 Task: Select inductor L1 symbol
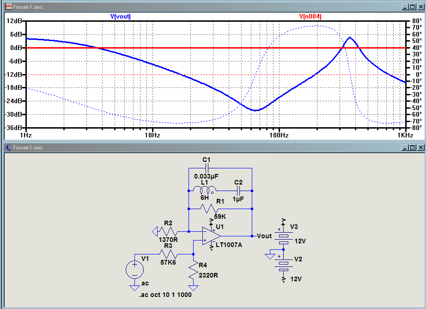pyautogui.click(x=204, y=190)
